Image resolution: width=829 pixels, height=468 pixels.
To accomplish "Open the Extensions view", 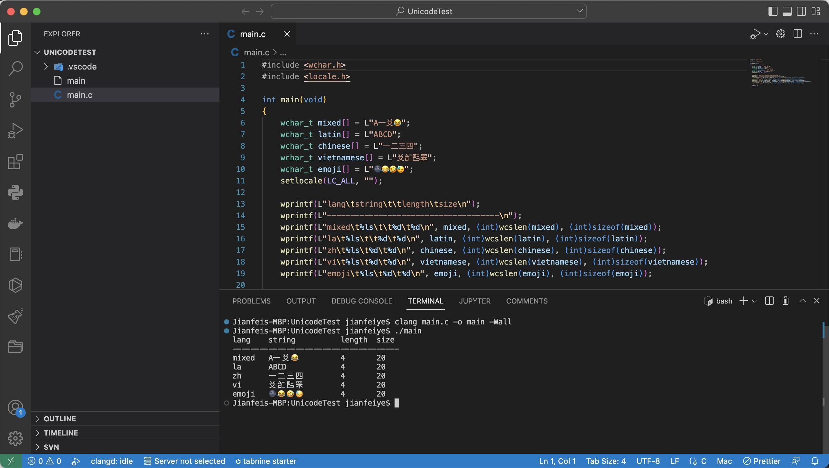I will (x=15, y=161).
